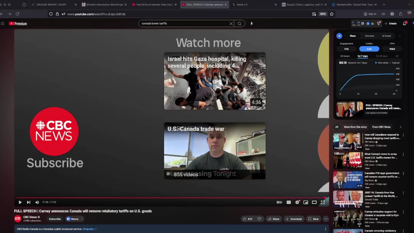
Task: Open more options for What Carney's move video
Action: click(403, 154)
